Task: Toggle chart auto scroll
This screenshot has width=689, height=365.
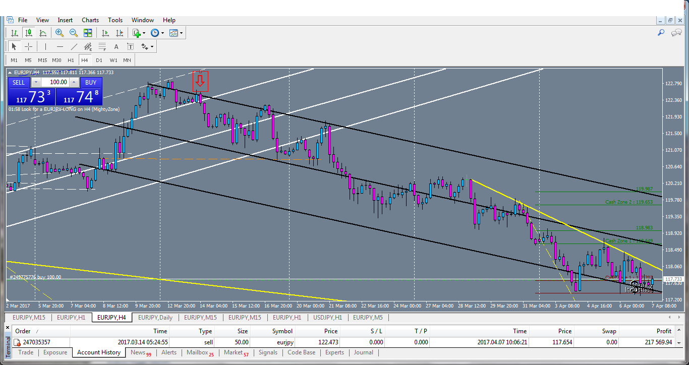Action: [x=106, y=33]
